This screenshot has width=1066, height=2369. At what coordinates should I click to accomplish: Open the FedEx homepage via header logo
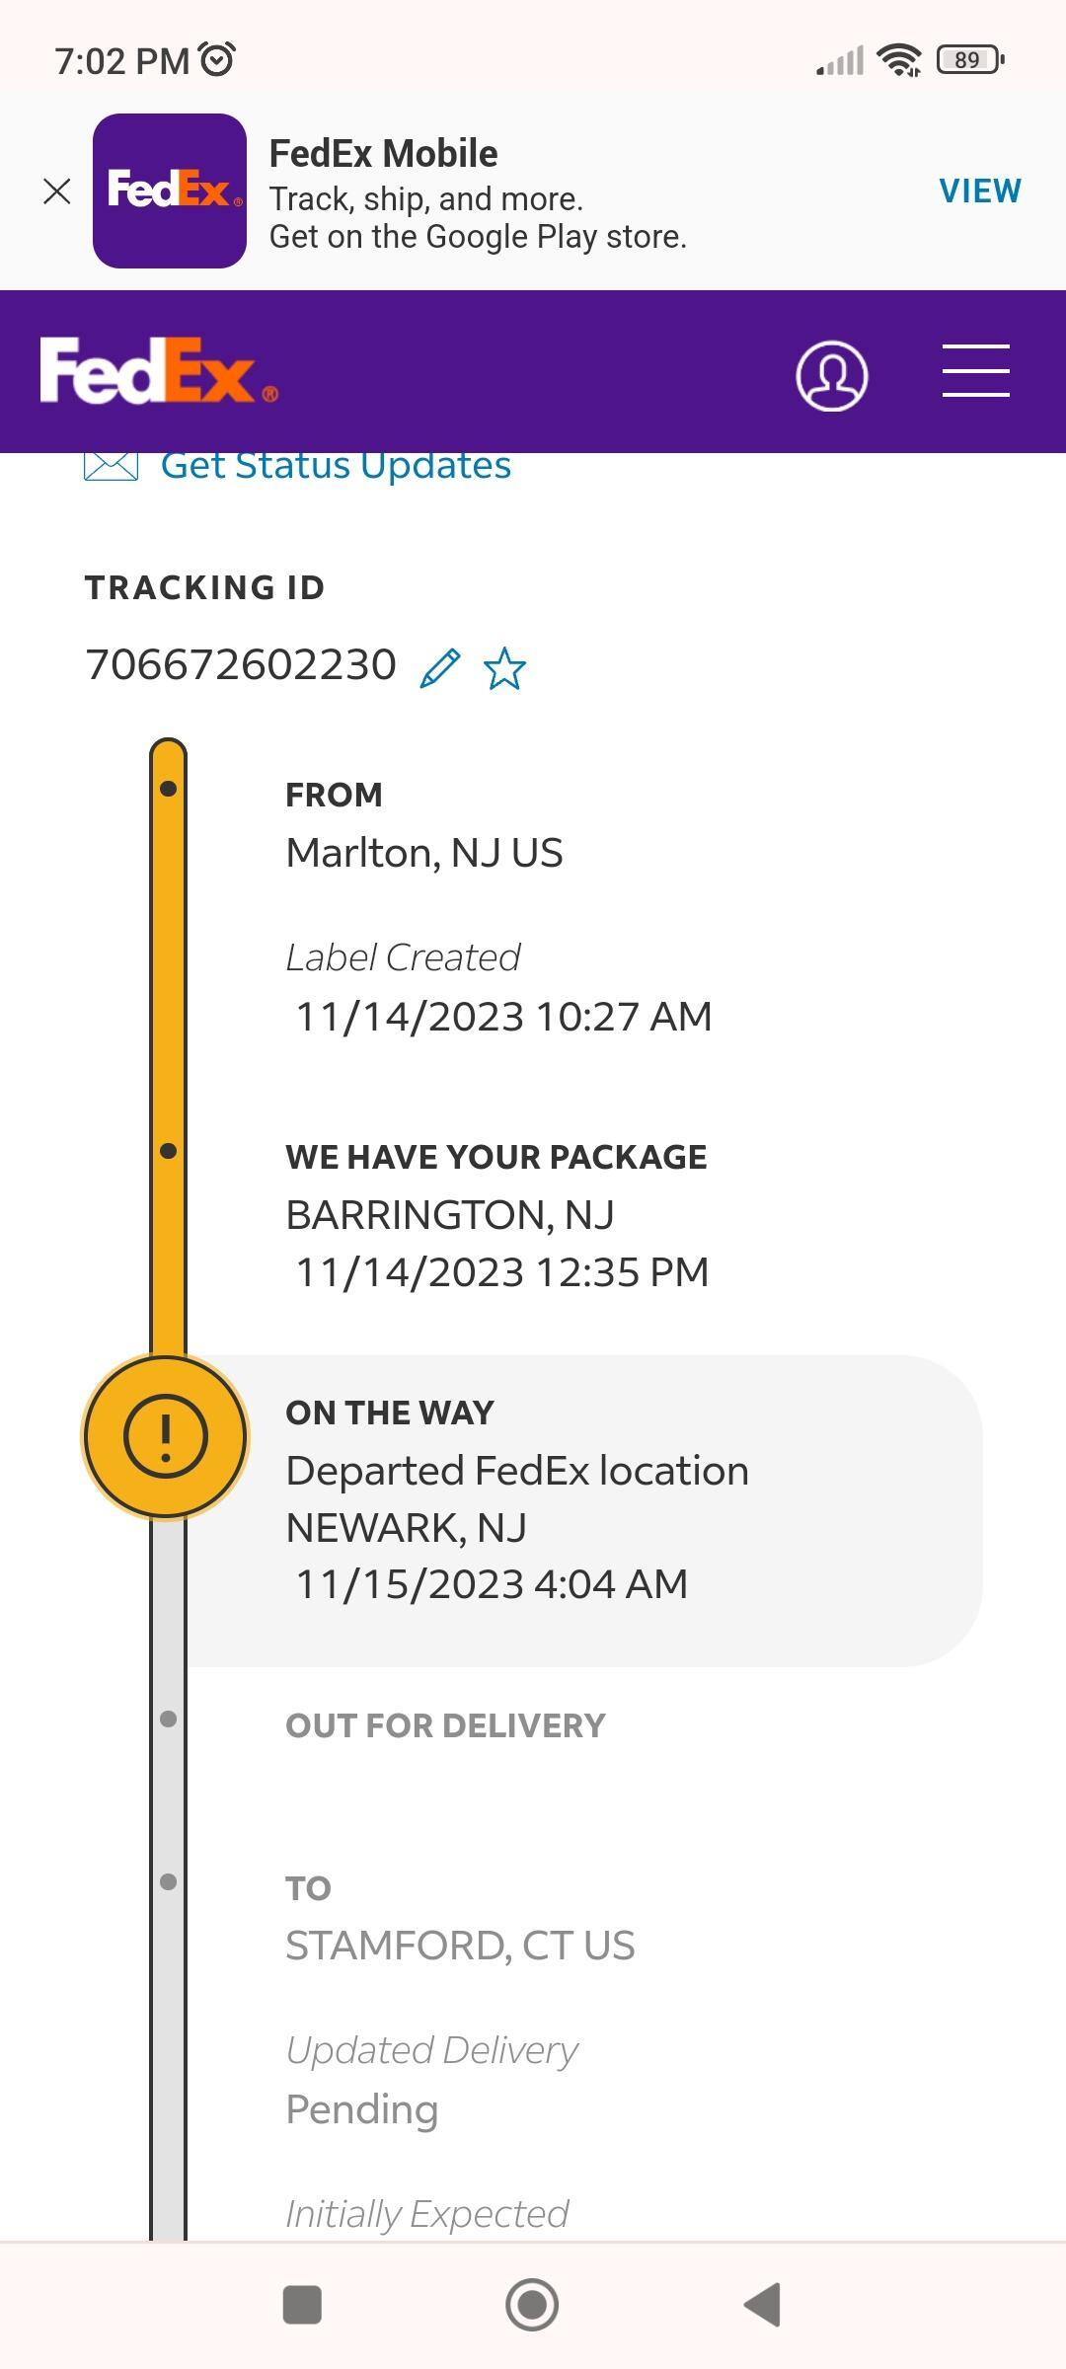click(x=158, y=371)
